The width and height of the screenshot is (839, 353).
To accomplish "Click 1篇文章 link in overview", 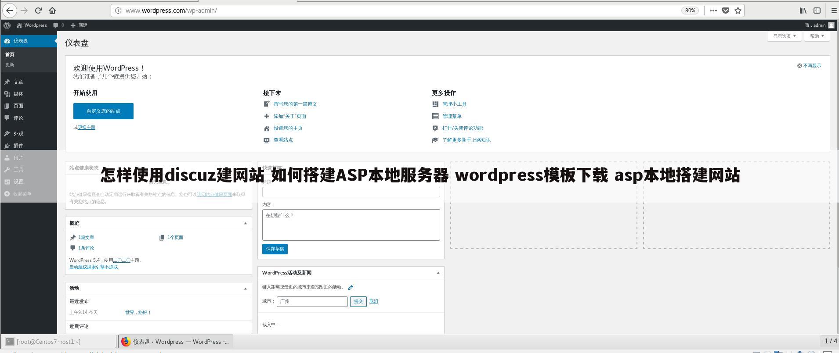I will [86, 238].
